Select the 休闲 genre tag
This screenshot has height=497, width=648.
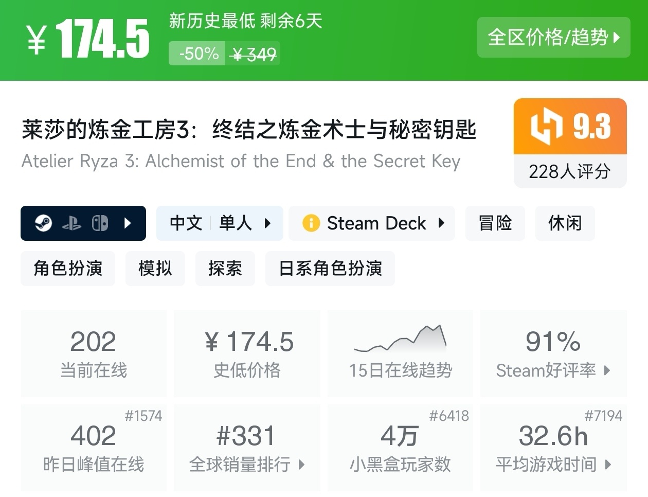(565, 223)
